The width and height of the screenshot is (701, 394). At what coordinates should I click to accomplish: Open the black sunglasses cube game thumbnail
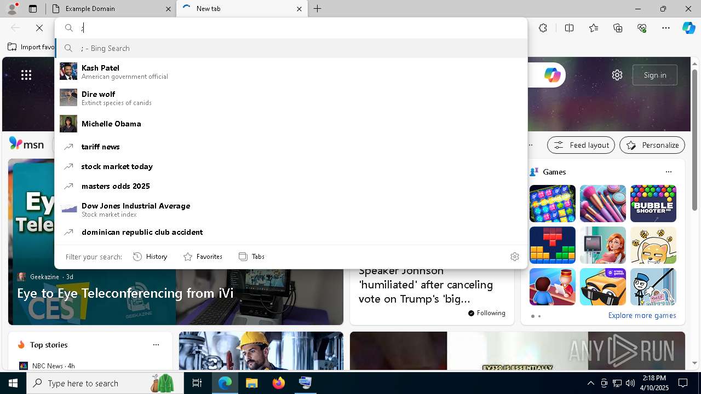[603, 287]
